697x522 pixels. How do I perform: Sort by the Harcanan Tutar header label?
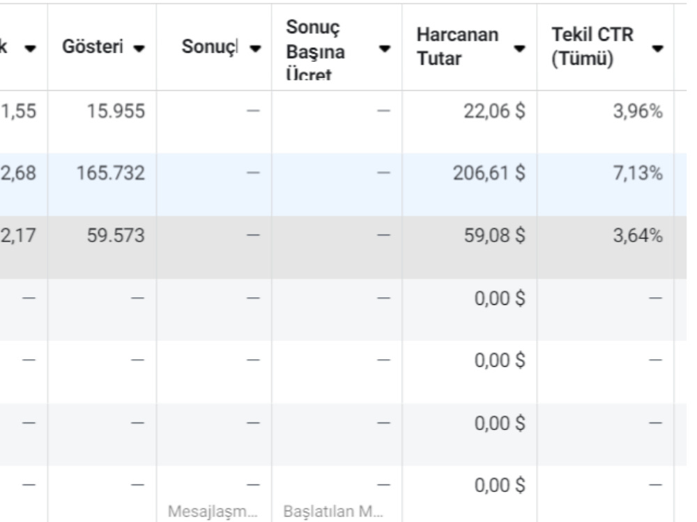(x=457, y=47)
